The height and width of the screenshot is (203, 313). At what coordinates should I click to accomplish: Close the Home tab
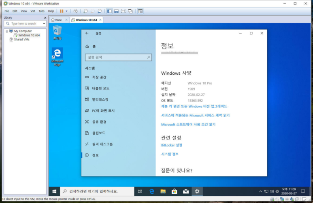[x=66, y=20]
